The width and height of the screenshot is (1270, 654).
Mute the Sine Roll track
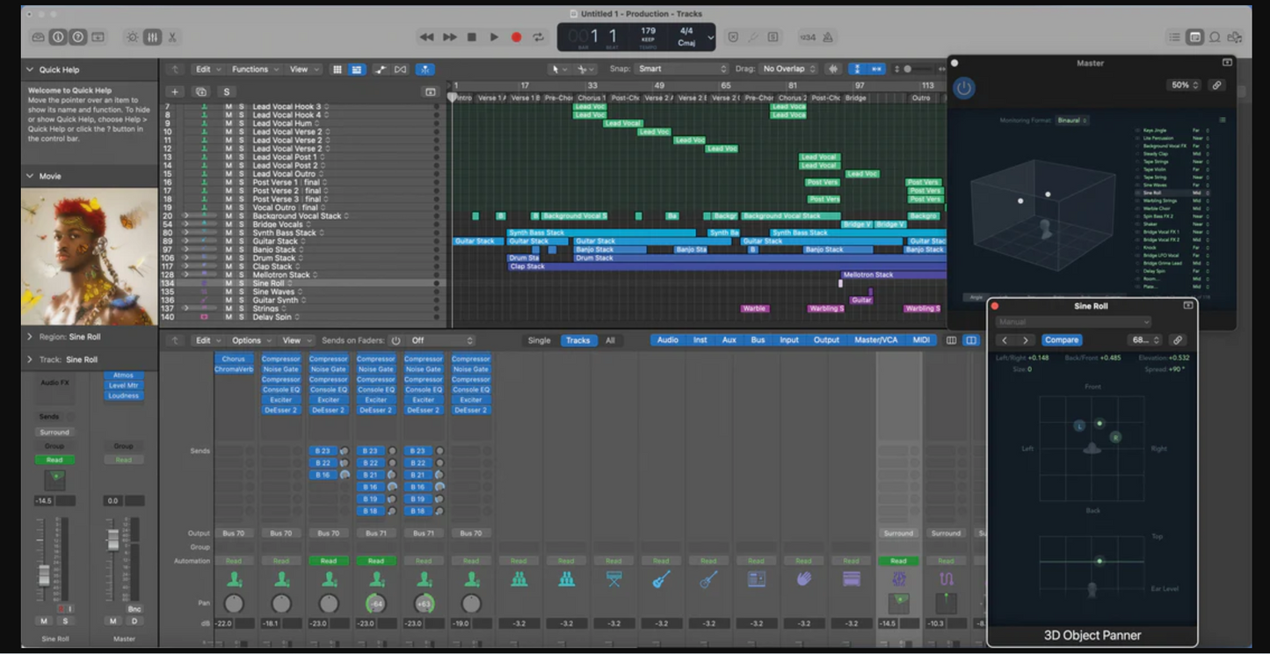(x=229, y=283)
